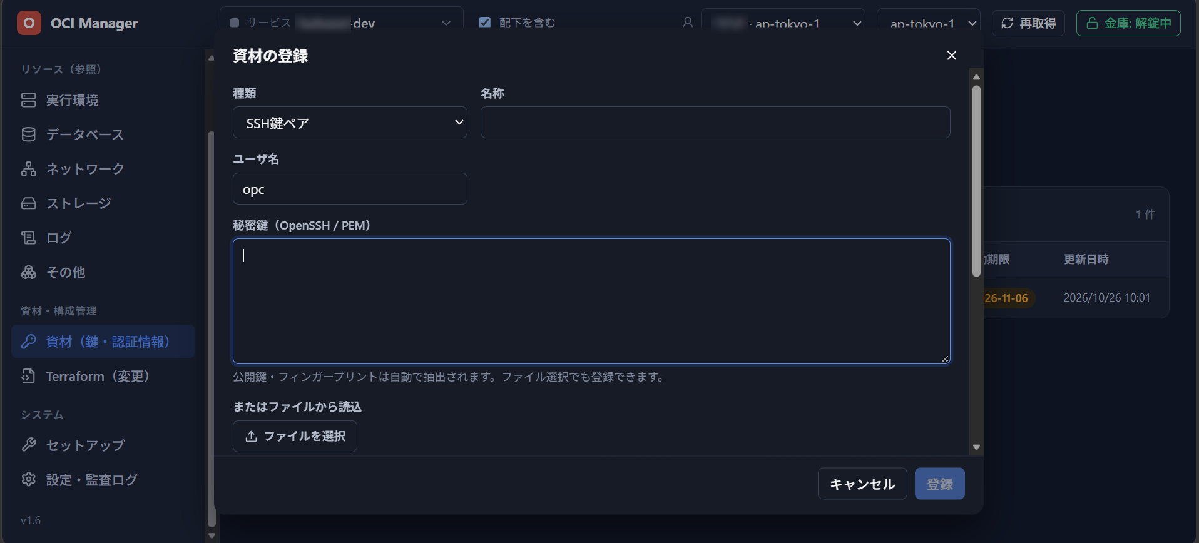The image size is (1199, 543).
Task: Click the 登録 submit button
Action: click(x=940, y=484)
